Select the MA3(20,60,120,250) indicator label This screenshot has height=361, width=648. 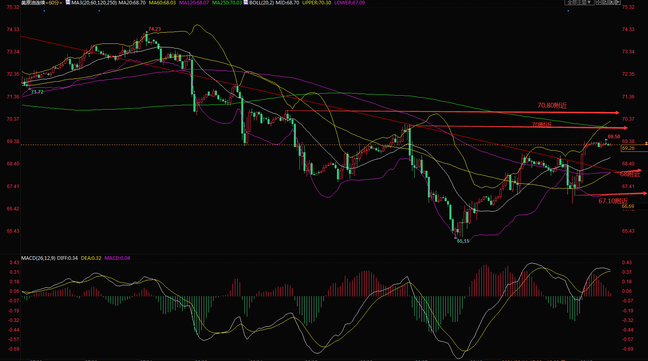tap(94, 3)
